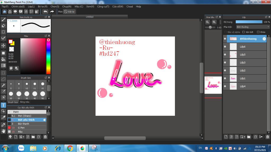Choose the Eyedropper tool
This screenshot has height=152, width=271.
[x=3, y=125]
